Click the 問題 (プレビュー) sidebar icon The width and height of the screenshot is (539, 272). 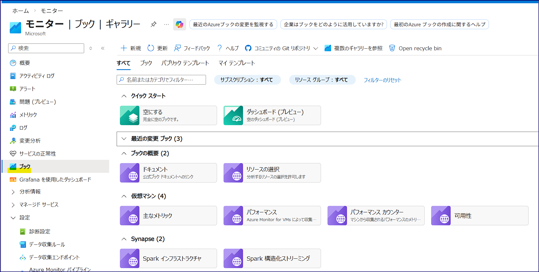point(13,102)
